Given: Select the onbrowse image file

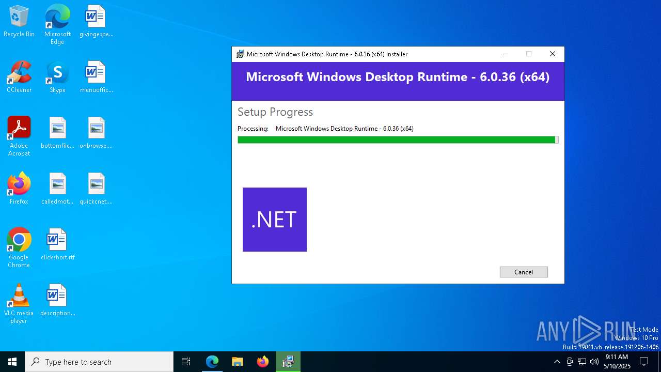Looking at the screenshot, I should tap(96, 133).
